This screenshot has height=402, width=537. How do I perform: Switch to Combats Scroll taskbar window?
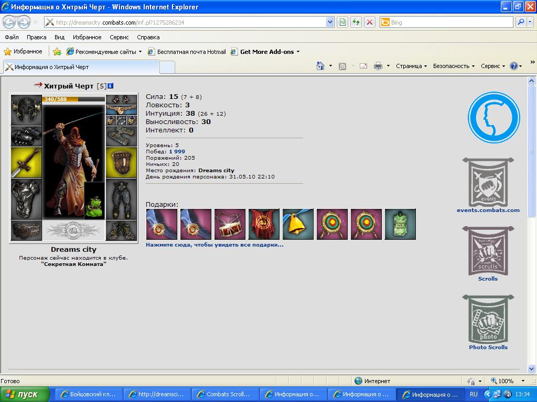pos(224,394)
